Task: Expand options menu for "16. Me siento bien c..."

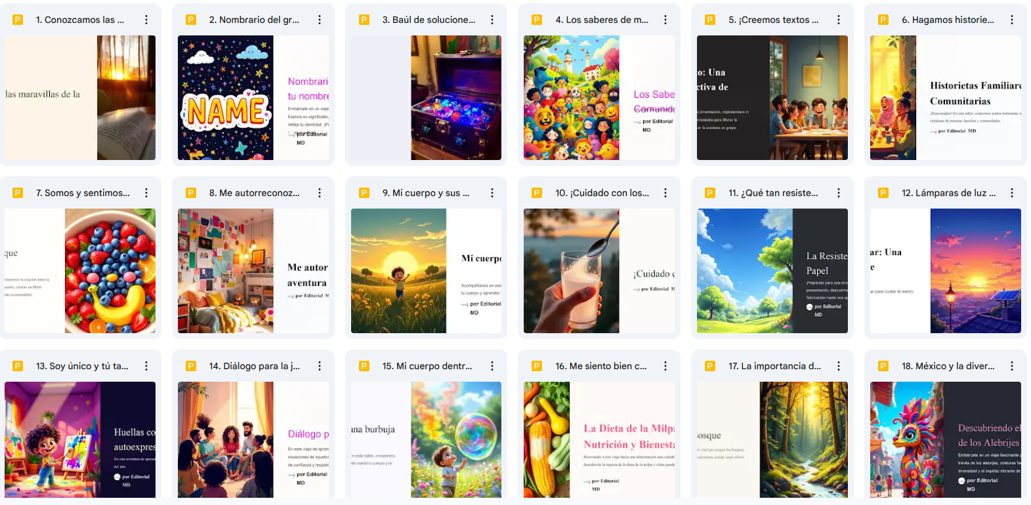Action: click(665, 366)
